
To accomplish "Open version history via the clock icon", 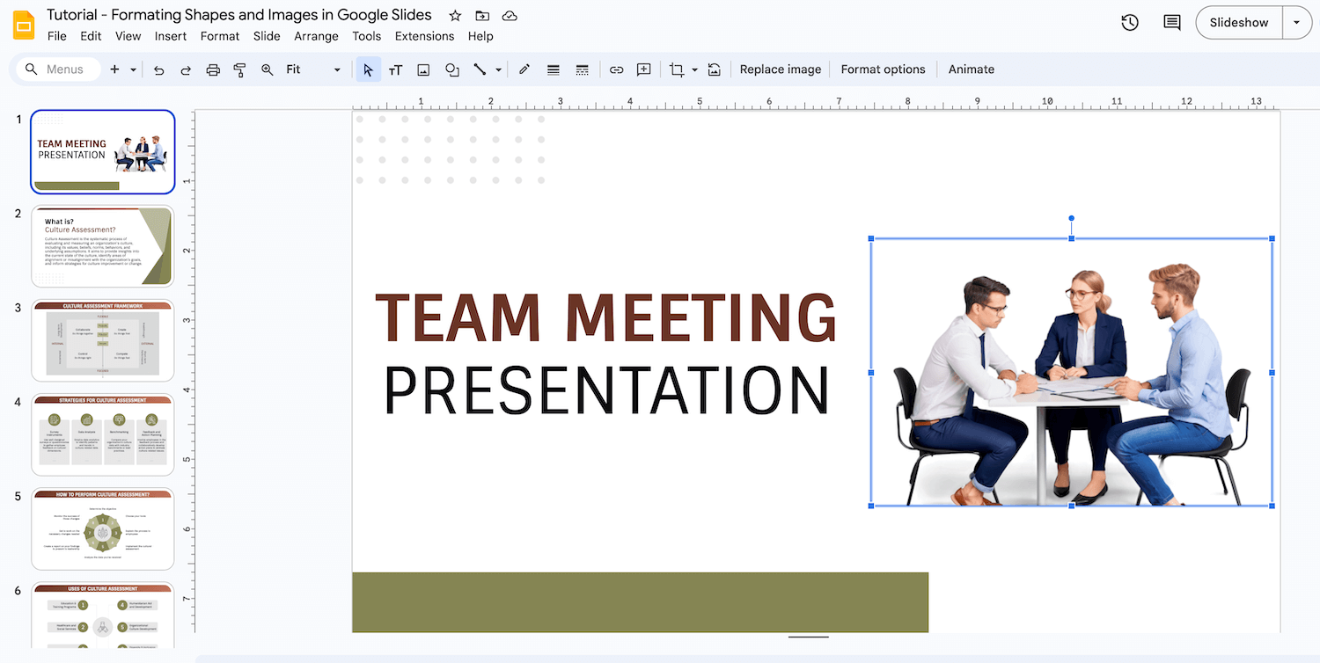I will (x=1130, y=22).
